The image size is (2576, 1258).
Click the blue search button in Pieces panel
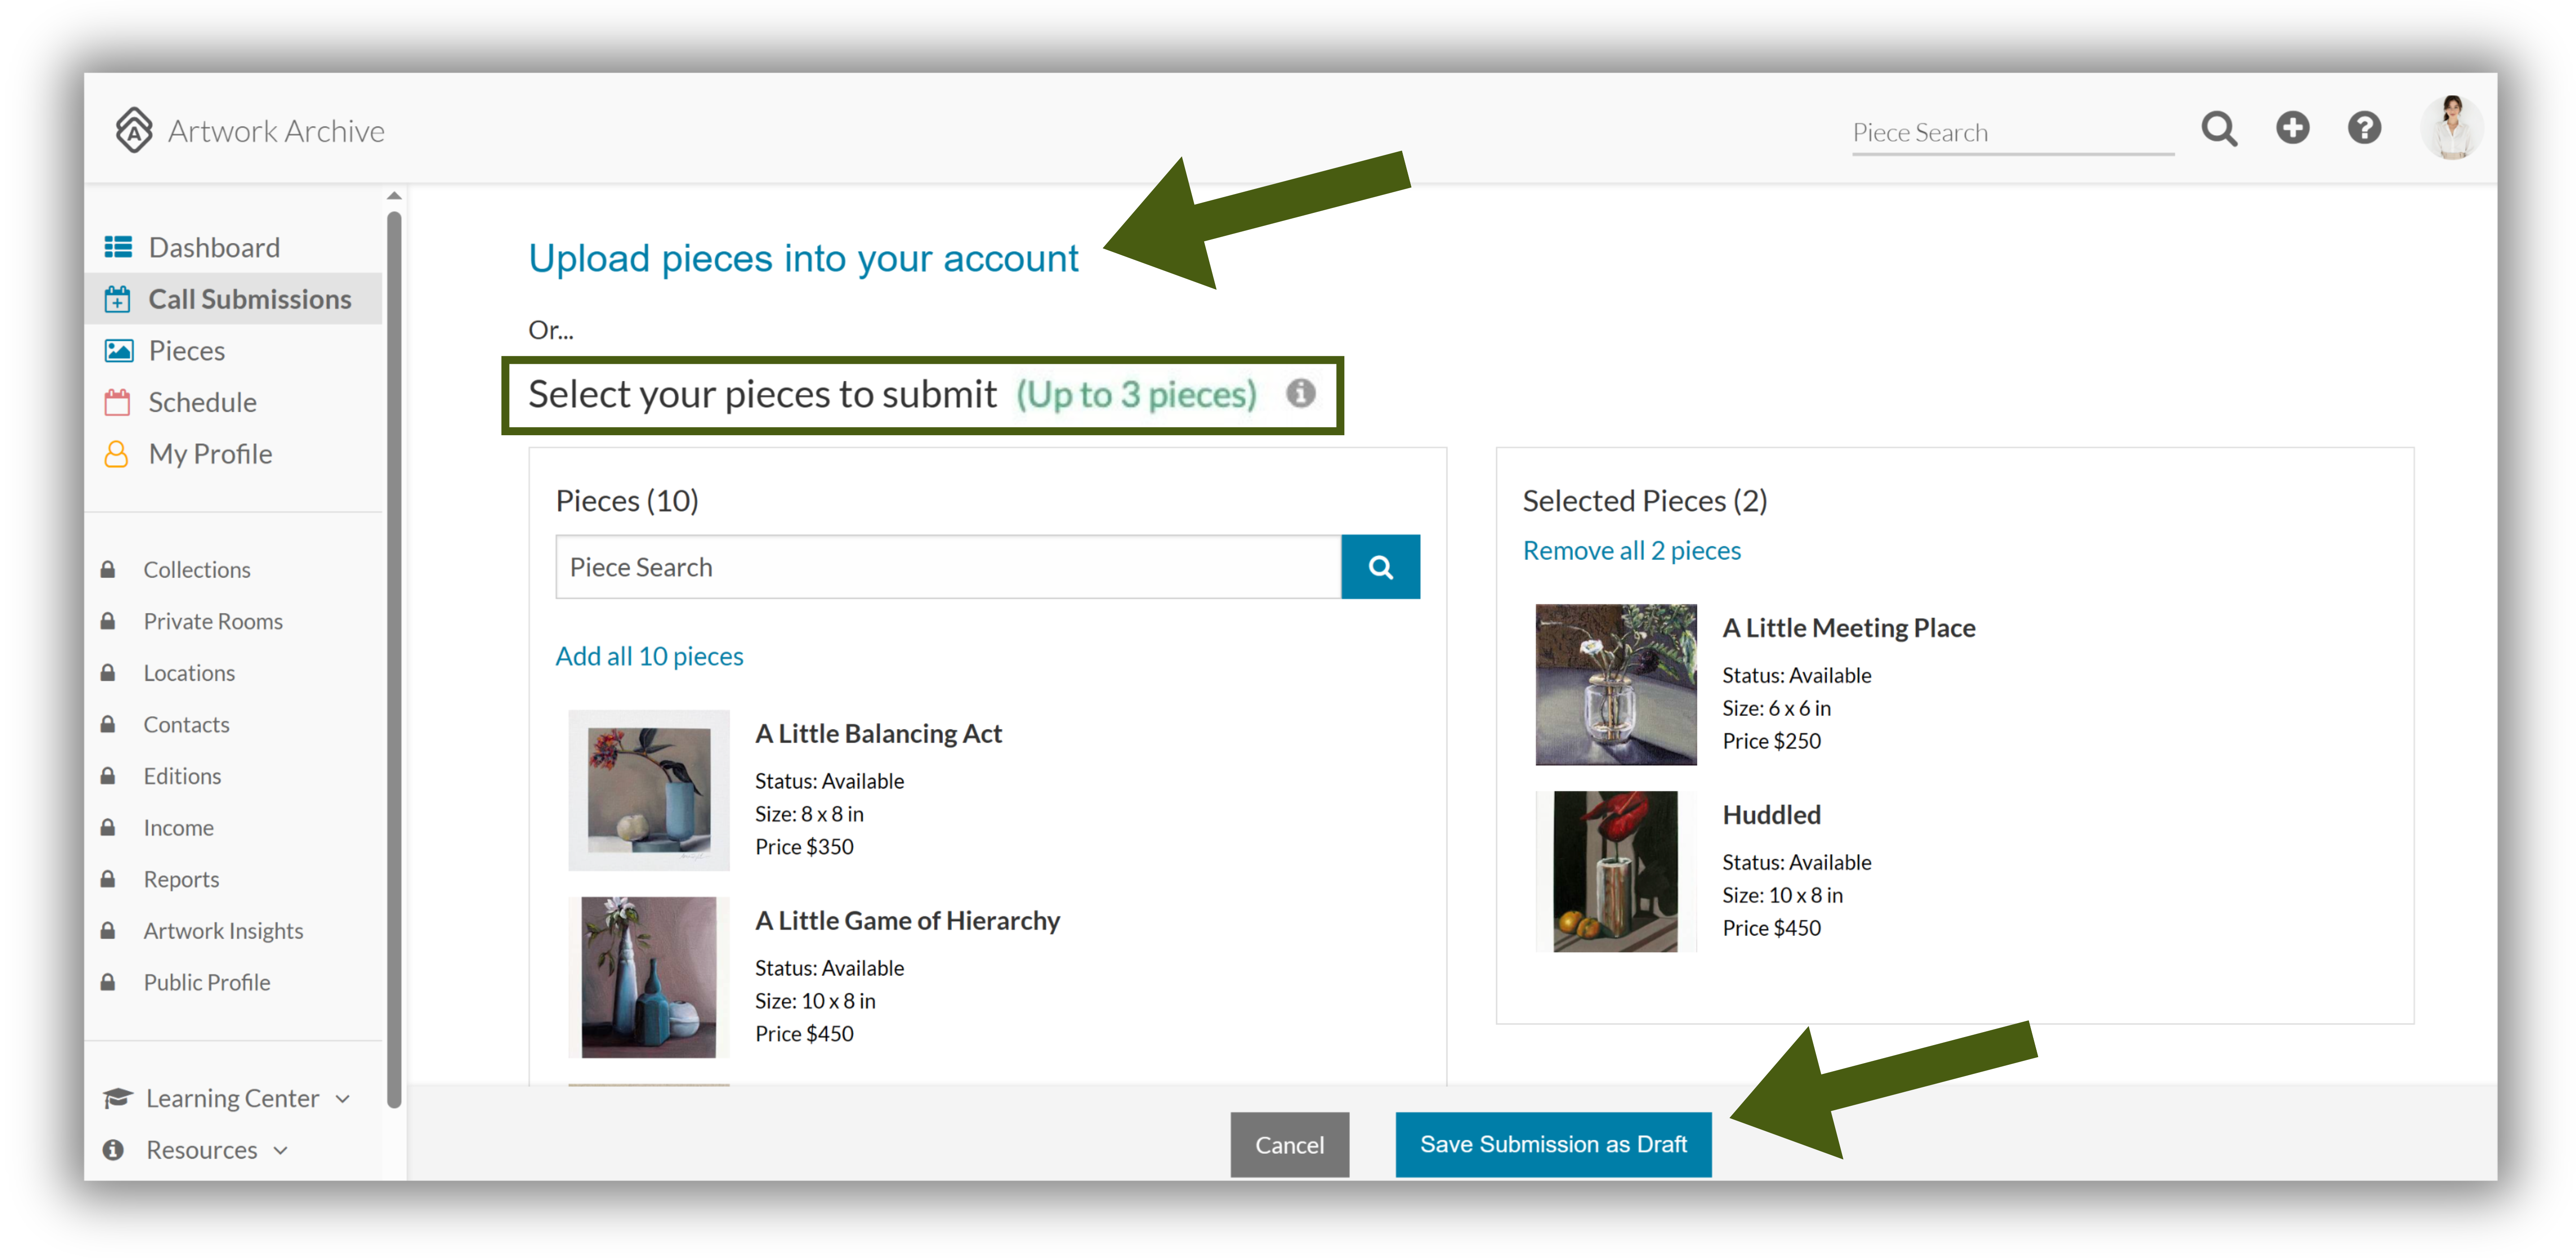(x=1380, y=567)
